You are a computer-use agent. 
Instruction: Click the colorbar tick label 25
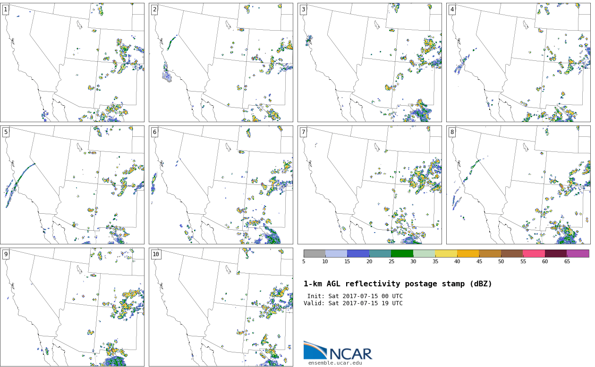point(391,262)
